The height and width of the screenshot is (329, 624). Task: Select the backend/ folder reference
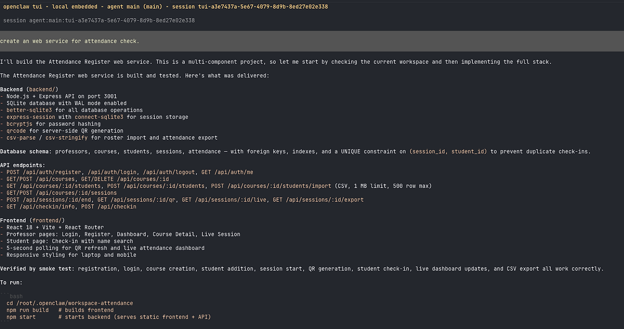42,90
